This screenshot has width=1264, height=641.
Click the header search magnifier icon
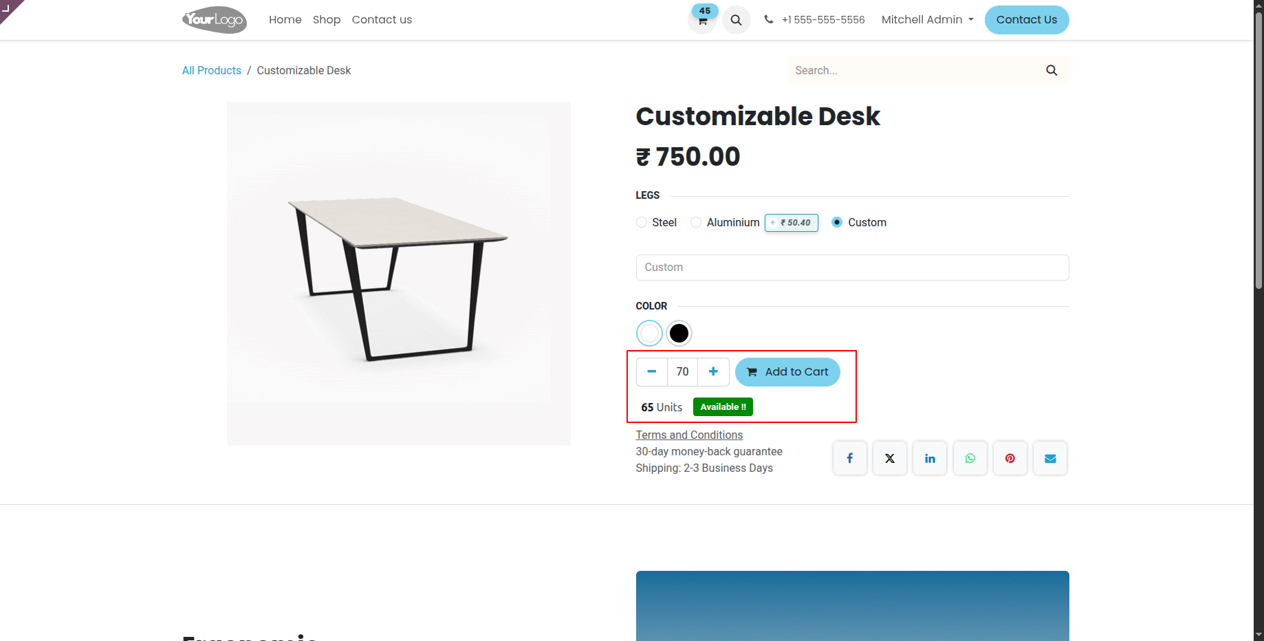click(736, 20)
